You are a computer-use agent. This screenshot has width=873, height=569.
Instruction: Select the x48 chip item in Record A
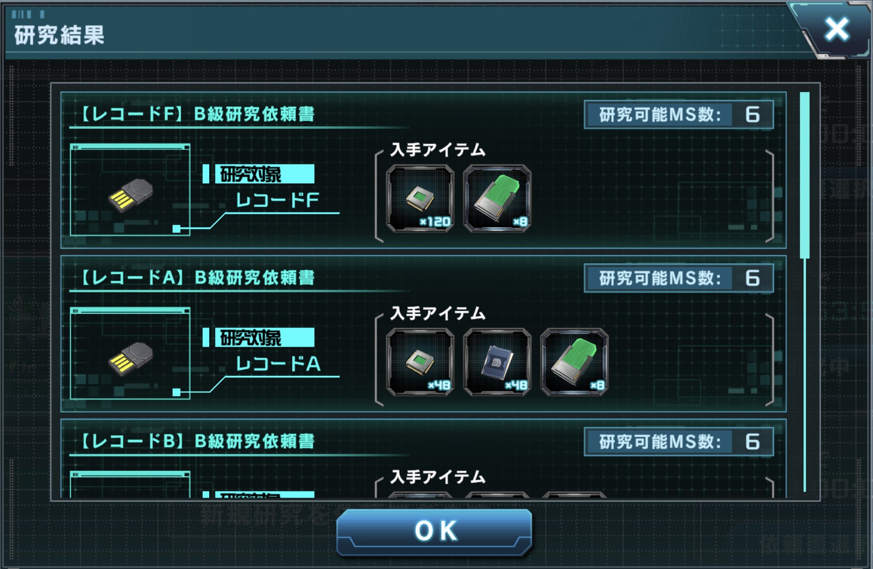[420, 362]
